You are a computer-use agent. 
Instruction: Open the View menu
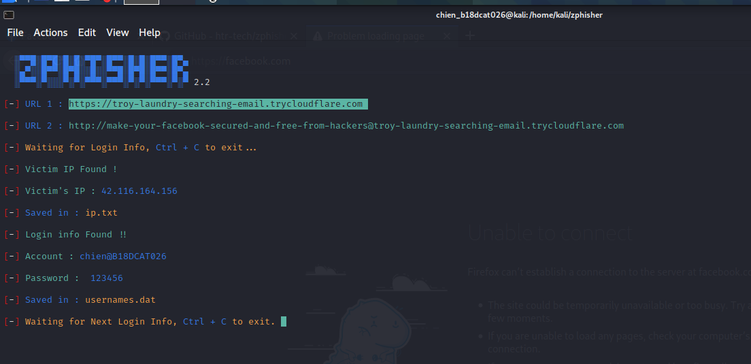point(118,33)
